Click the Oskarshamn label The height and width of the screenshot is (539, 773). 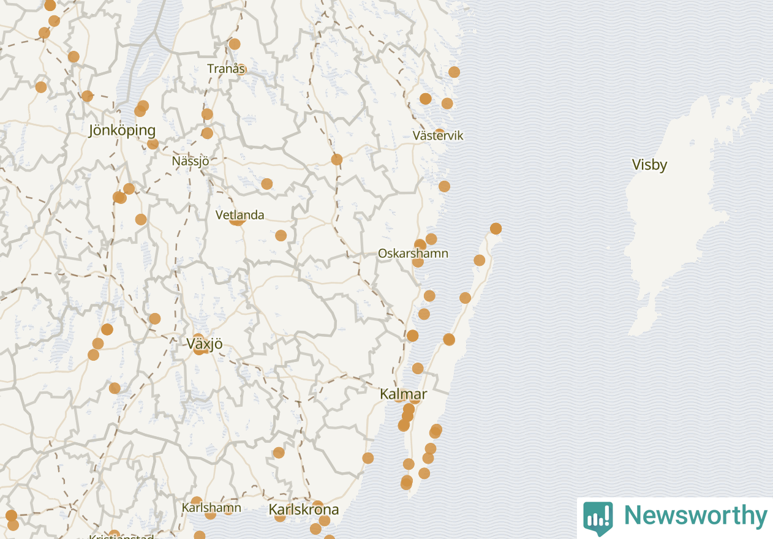(413, 254)
